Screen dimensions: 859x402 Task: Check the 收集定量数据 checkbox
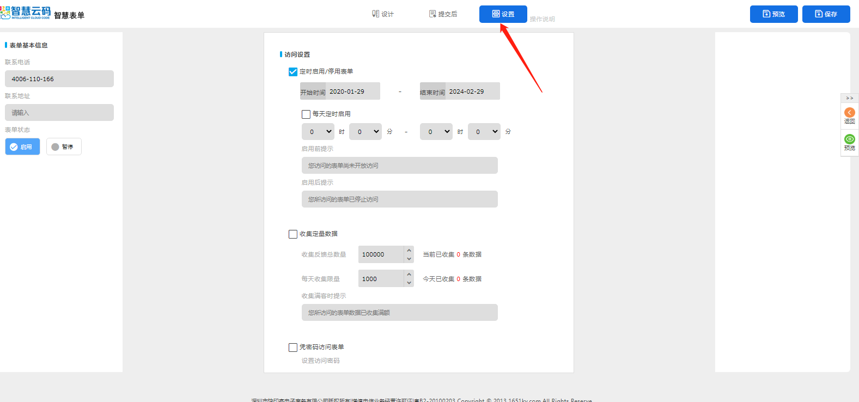293,234
